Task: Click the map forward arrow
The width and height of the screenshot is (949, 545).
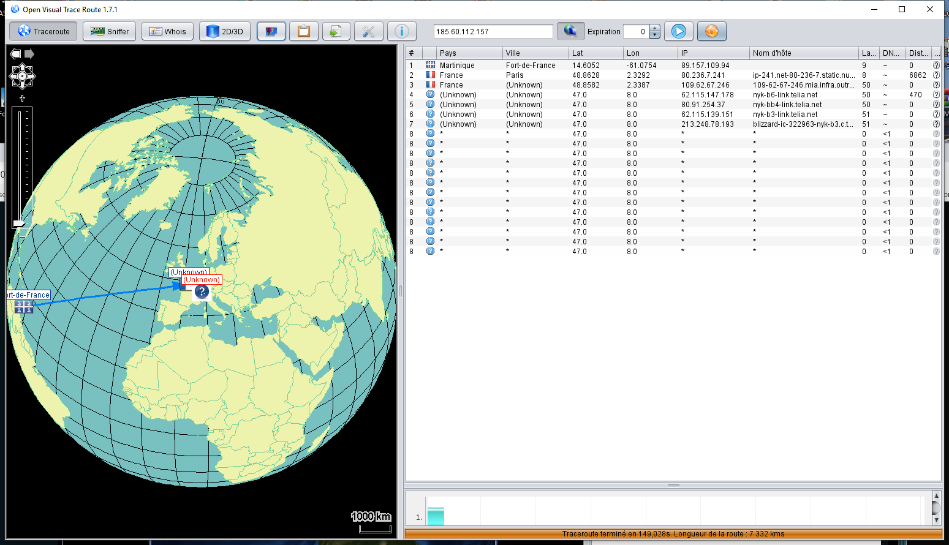Action: click(x=29, y=54)
